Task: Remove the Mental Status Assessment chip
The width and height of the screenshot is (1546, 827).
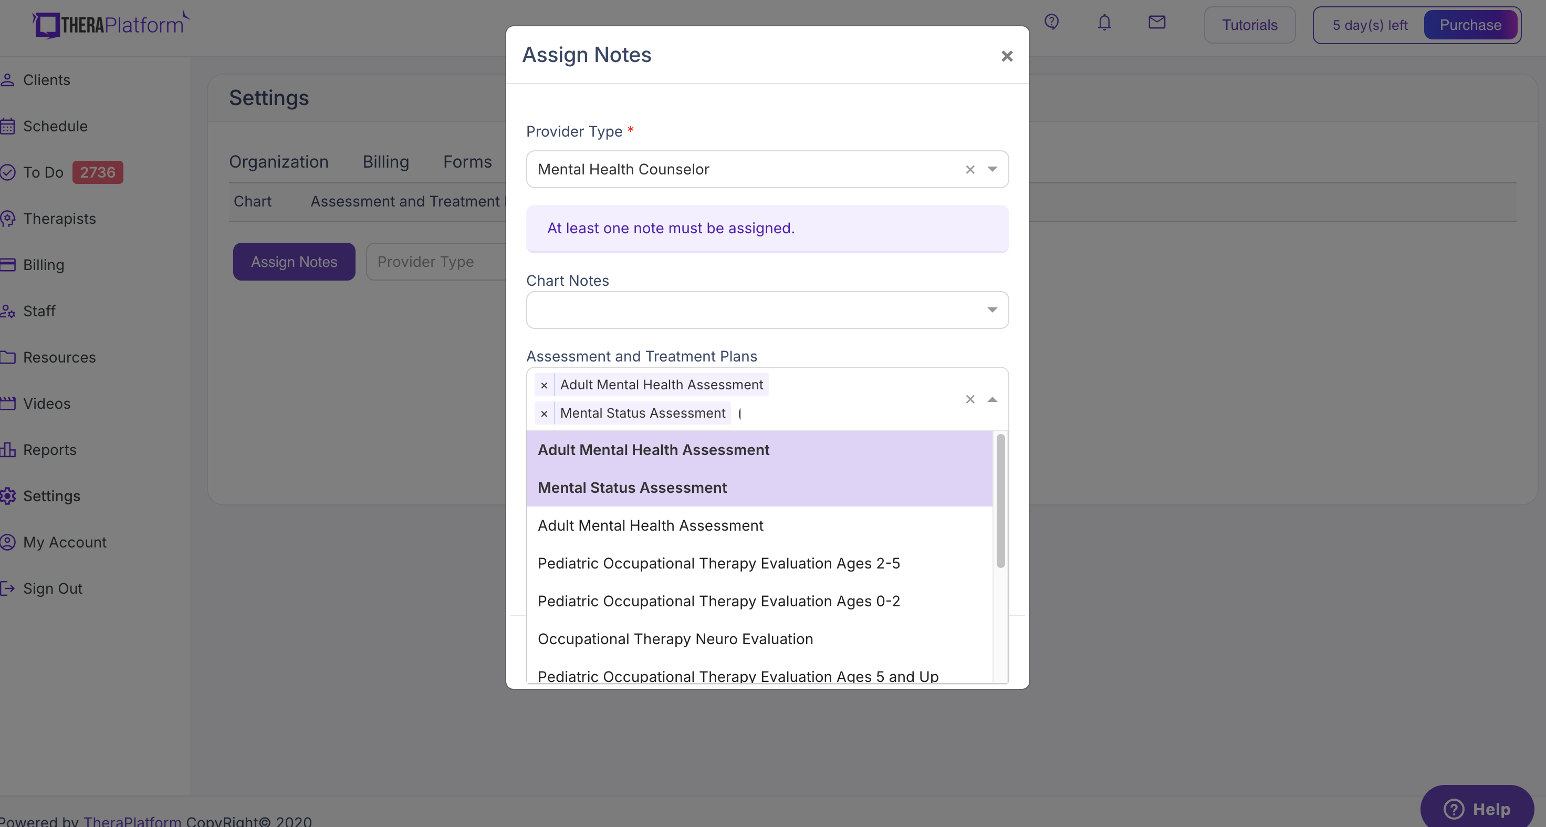Action: click(x=544, y=413)
